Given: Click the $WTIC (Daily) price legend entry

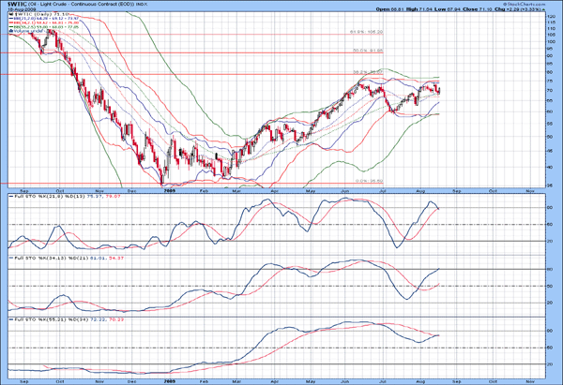Looking at the screenshot, I should (x=38, y=16).
